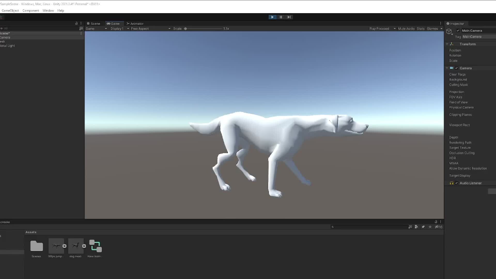Toggle the Camera component enabled checkbox
Screen dimensions: 496x279
click(x=457, y=68)
